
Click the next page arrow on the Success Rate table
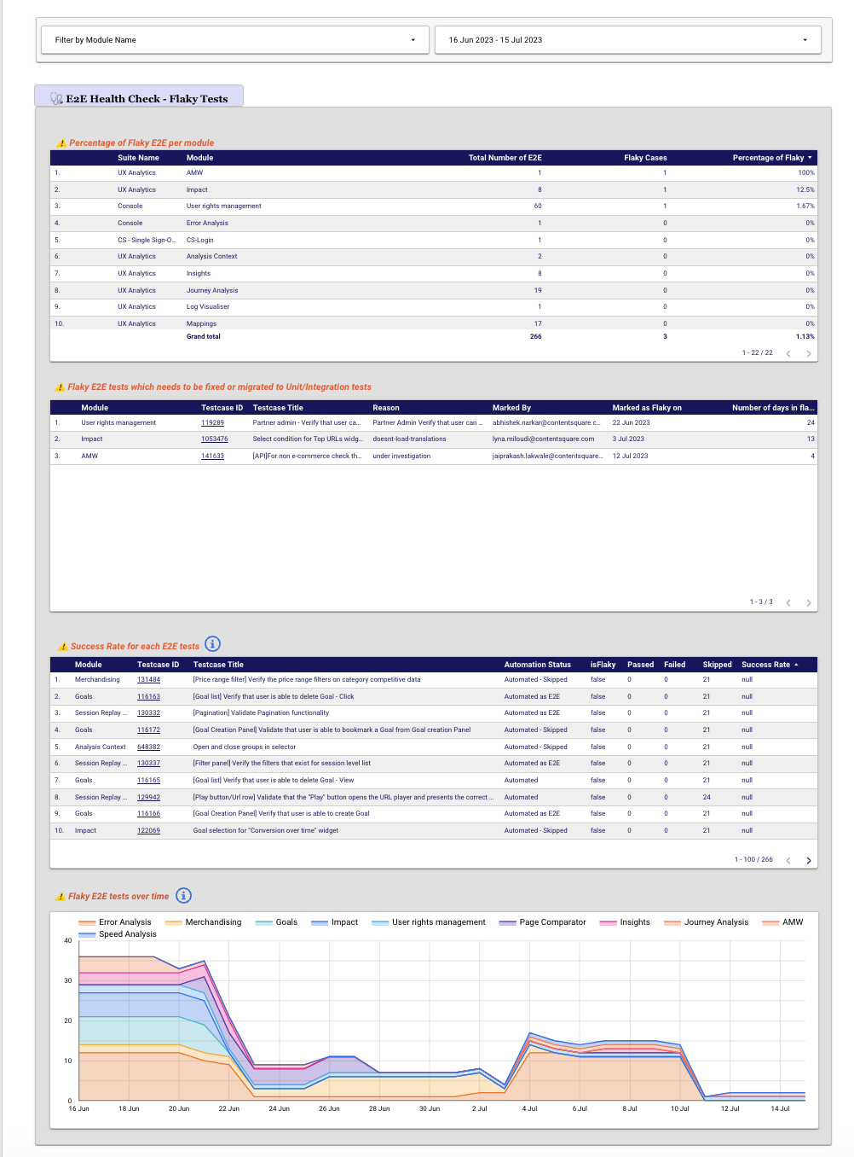808,860
